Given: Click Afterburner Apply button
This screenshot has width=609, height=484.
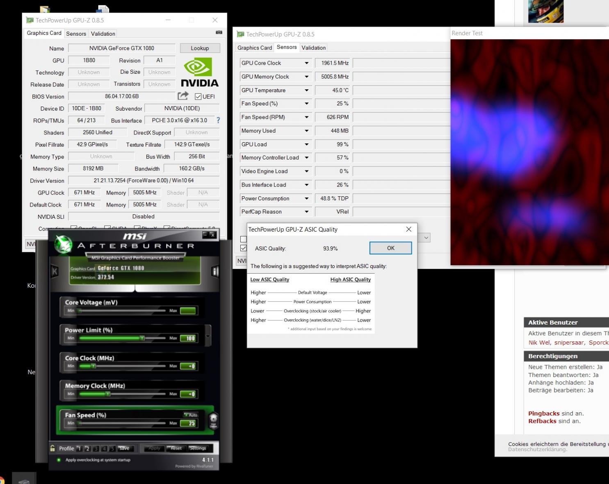Looking at the screenshot, I should pos(154,448).
